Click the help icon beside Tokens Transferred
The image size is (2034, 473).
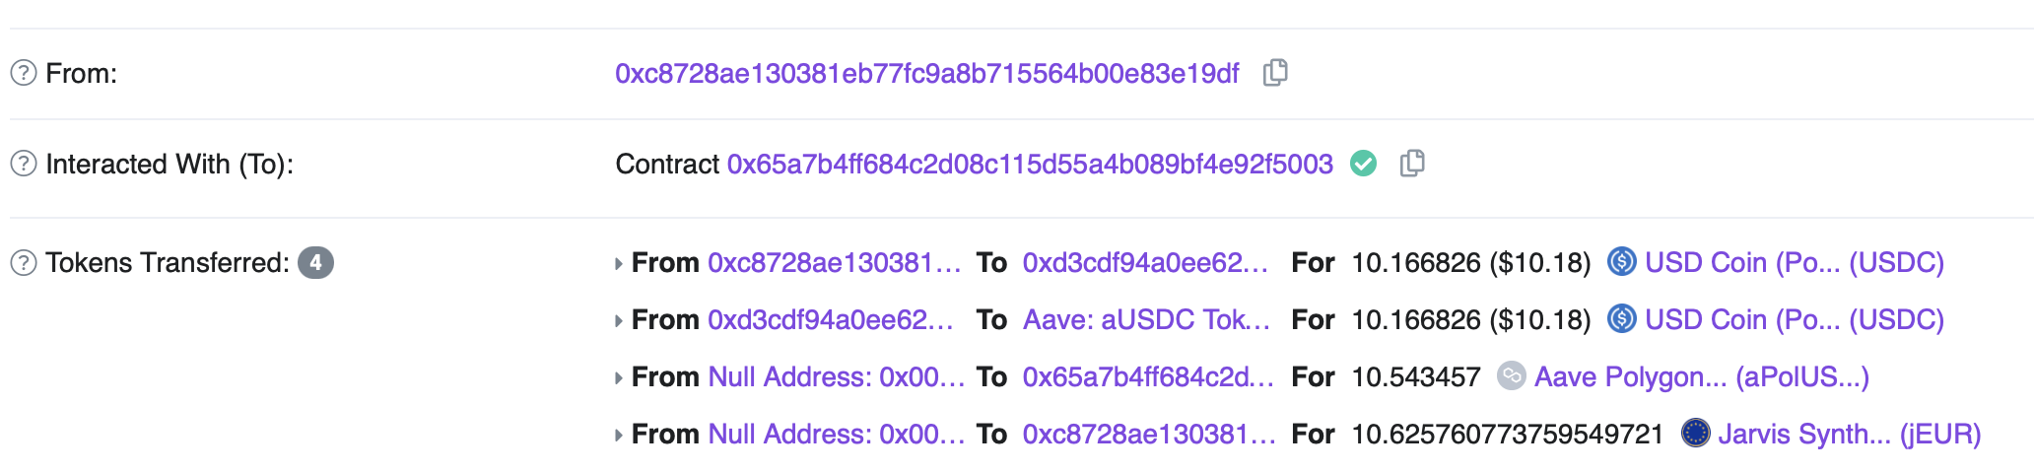click(24, 263)
